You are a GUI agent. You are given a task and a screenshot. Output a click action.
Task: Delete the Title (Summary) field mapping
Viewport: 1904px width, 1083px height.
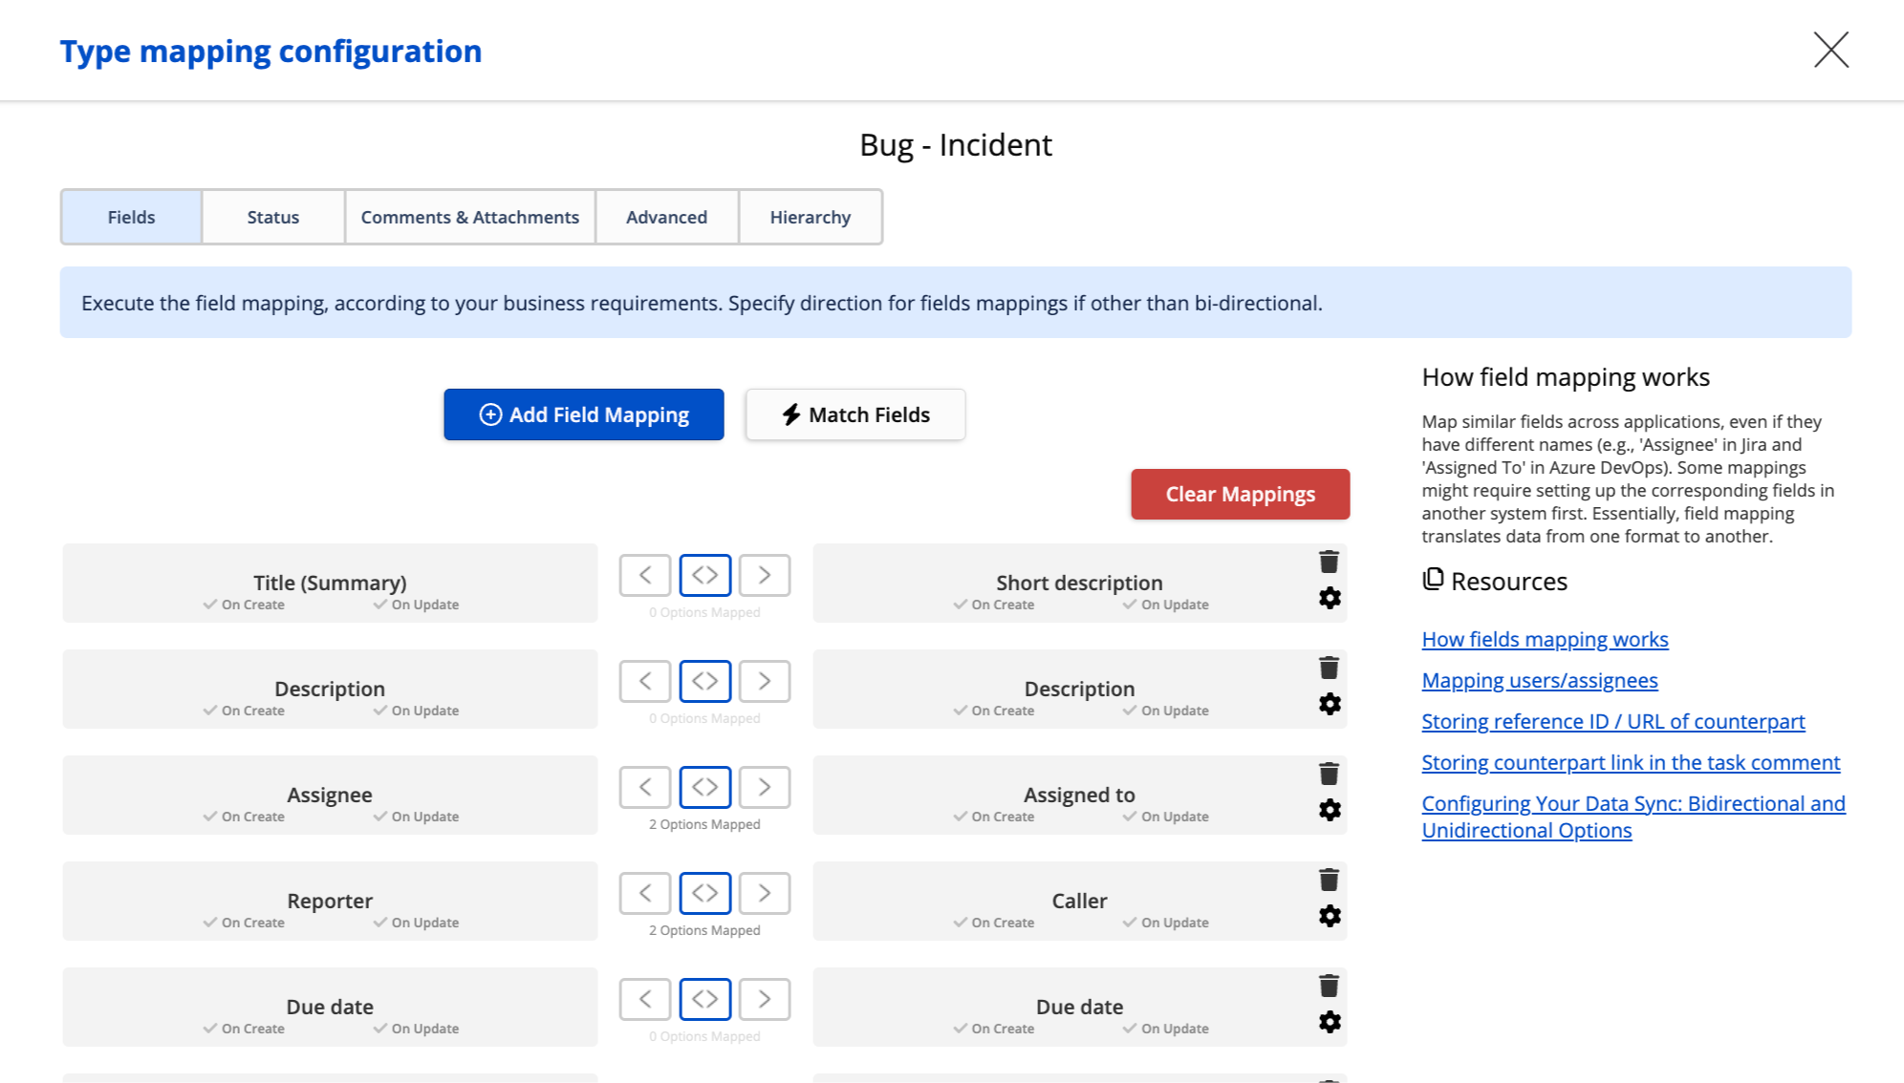[1329, 563]
